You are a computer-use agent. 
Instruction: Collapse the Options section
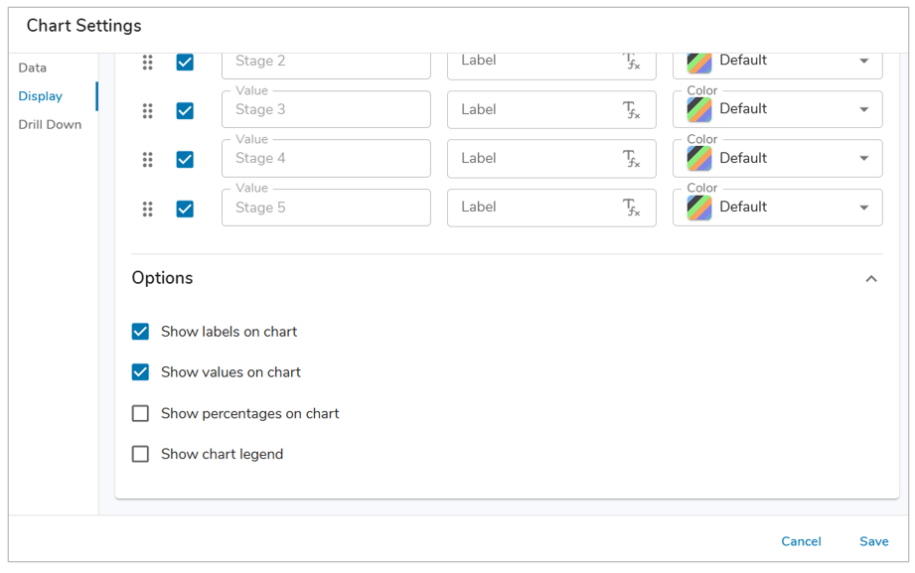871,279
